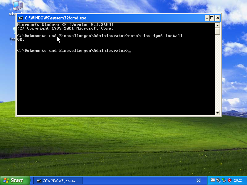This screenshot has height=185, width=247.
Task: Click the console scrollbar down arrow
Action: tap(217, 113)
